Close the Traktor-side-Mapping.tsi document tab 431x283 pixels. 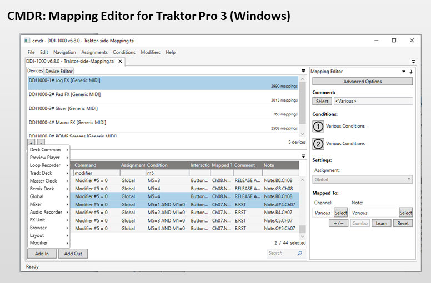coord(120,62)
